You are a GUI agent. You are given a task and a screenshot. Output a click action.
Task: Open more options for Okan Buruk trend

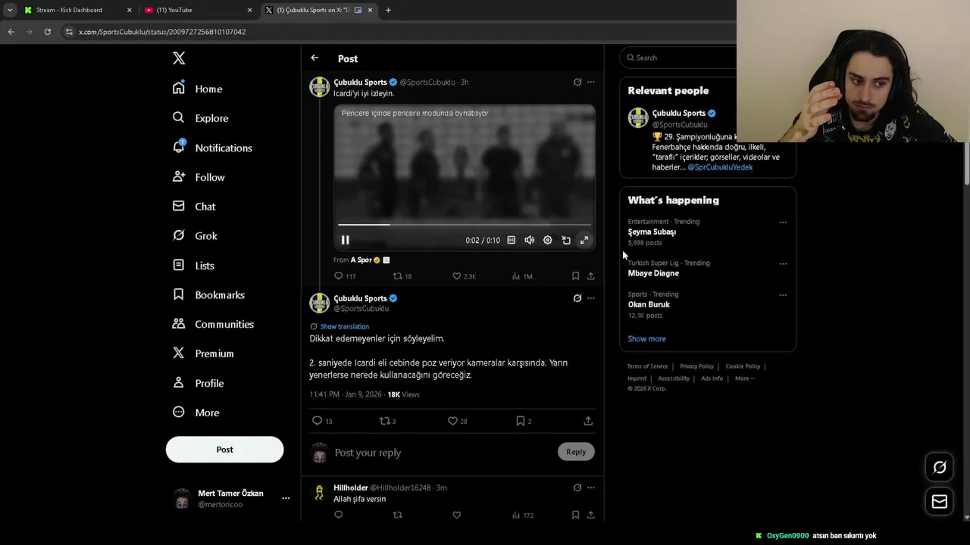[783, 295]
